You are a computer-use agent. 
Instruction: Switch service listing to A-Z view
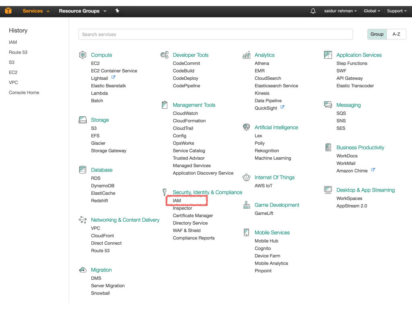coord(396,34)
